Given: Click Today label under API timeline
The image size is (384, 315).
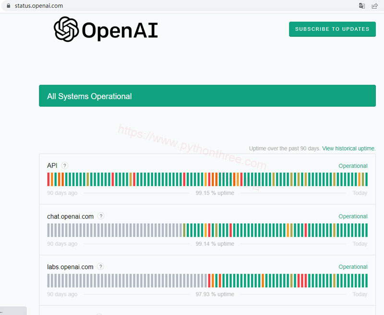Looking at the screenshot, I should click(x=360, y=193).
